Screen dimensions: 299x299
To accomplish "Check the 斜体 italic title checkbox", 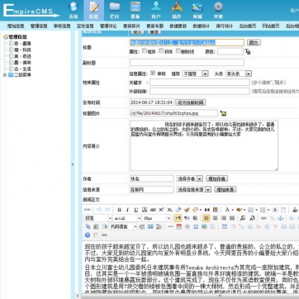I will (x=161, y=51).
